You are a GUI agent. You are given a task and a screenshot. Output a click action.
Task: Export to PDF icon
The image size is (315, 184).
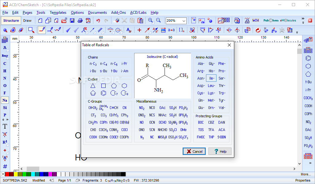[x=88, y=21]
